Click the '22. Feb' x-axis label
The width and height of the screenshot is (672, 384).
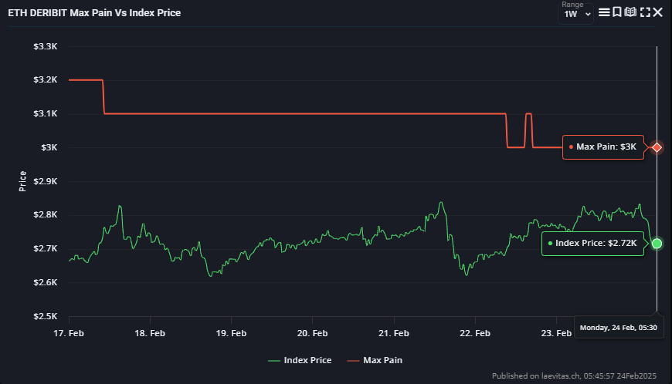pyautogui.click(x=475, y=334)
